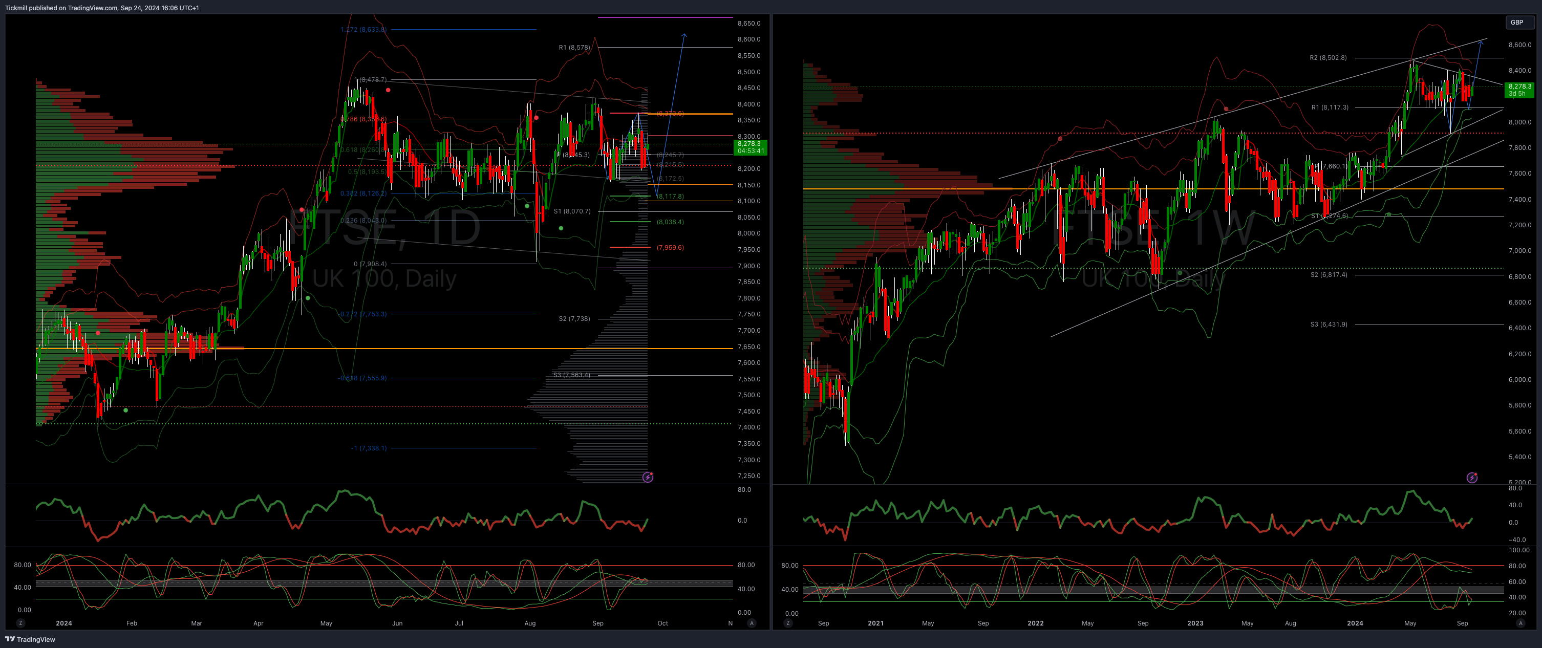
Task: Click the 8,278.3 3d 5h price label on weekly chart
Action: pos(1520,90)
